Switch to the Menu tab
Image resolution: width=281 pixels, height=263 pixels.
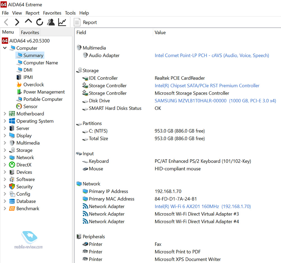(8, 32)
